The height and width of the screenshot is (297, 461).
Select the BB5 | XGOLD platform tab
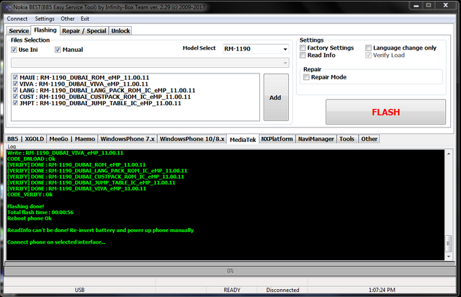coord(26,139)
